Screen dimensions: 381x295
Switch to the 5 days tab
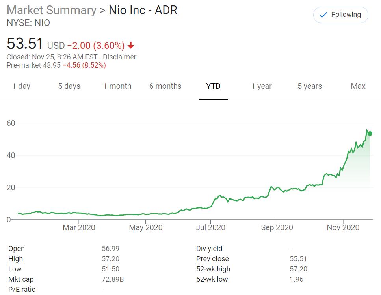69,86
